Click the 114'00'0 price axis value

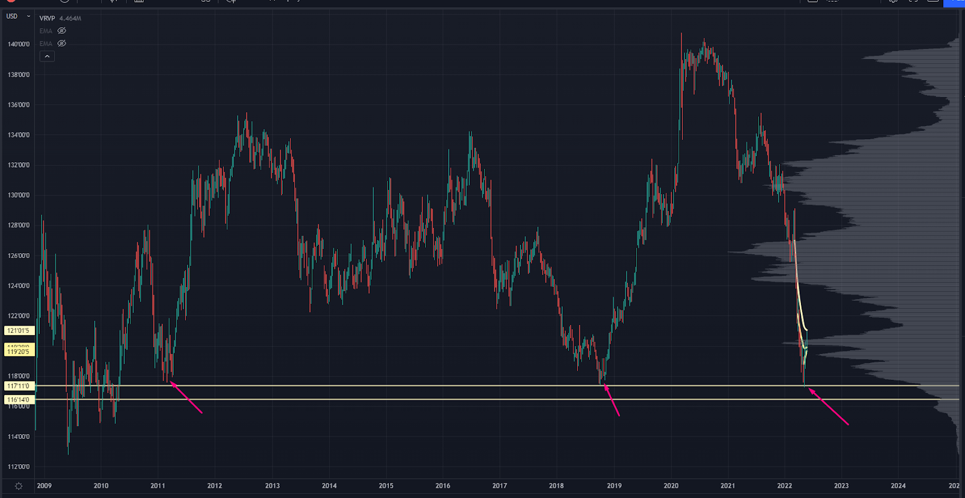coord(18,437)
